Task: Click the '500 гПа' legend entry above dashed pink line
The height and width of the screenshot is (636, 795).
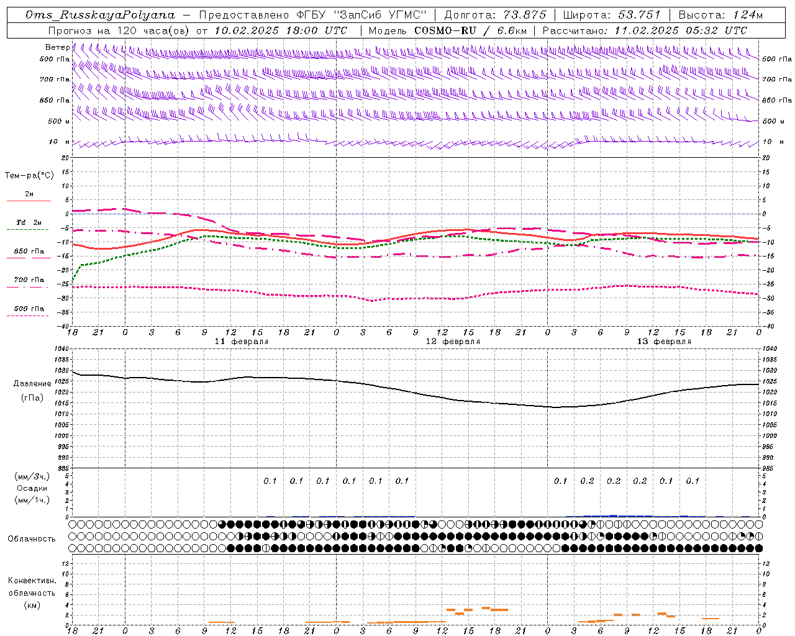Action: coord(29,309)
